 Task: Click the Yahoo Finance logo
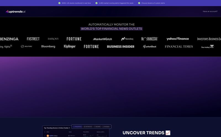click(x=178, y=39)
